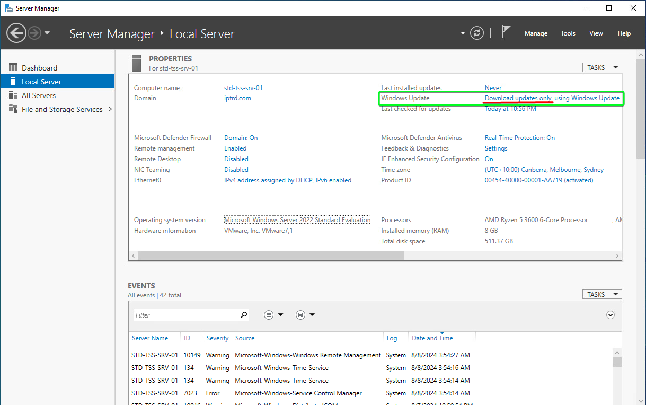Click Never link for last installed updates
646x405 pixels.
[493, 88]
